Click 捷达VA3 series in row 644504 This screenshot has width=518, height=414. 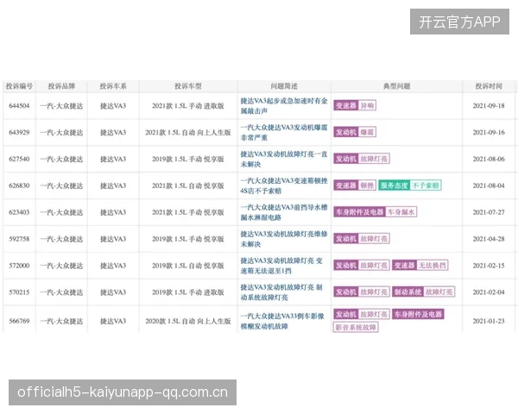pyautogui.click(x=113, y=106)
